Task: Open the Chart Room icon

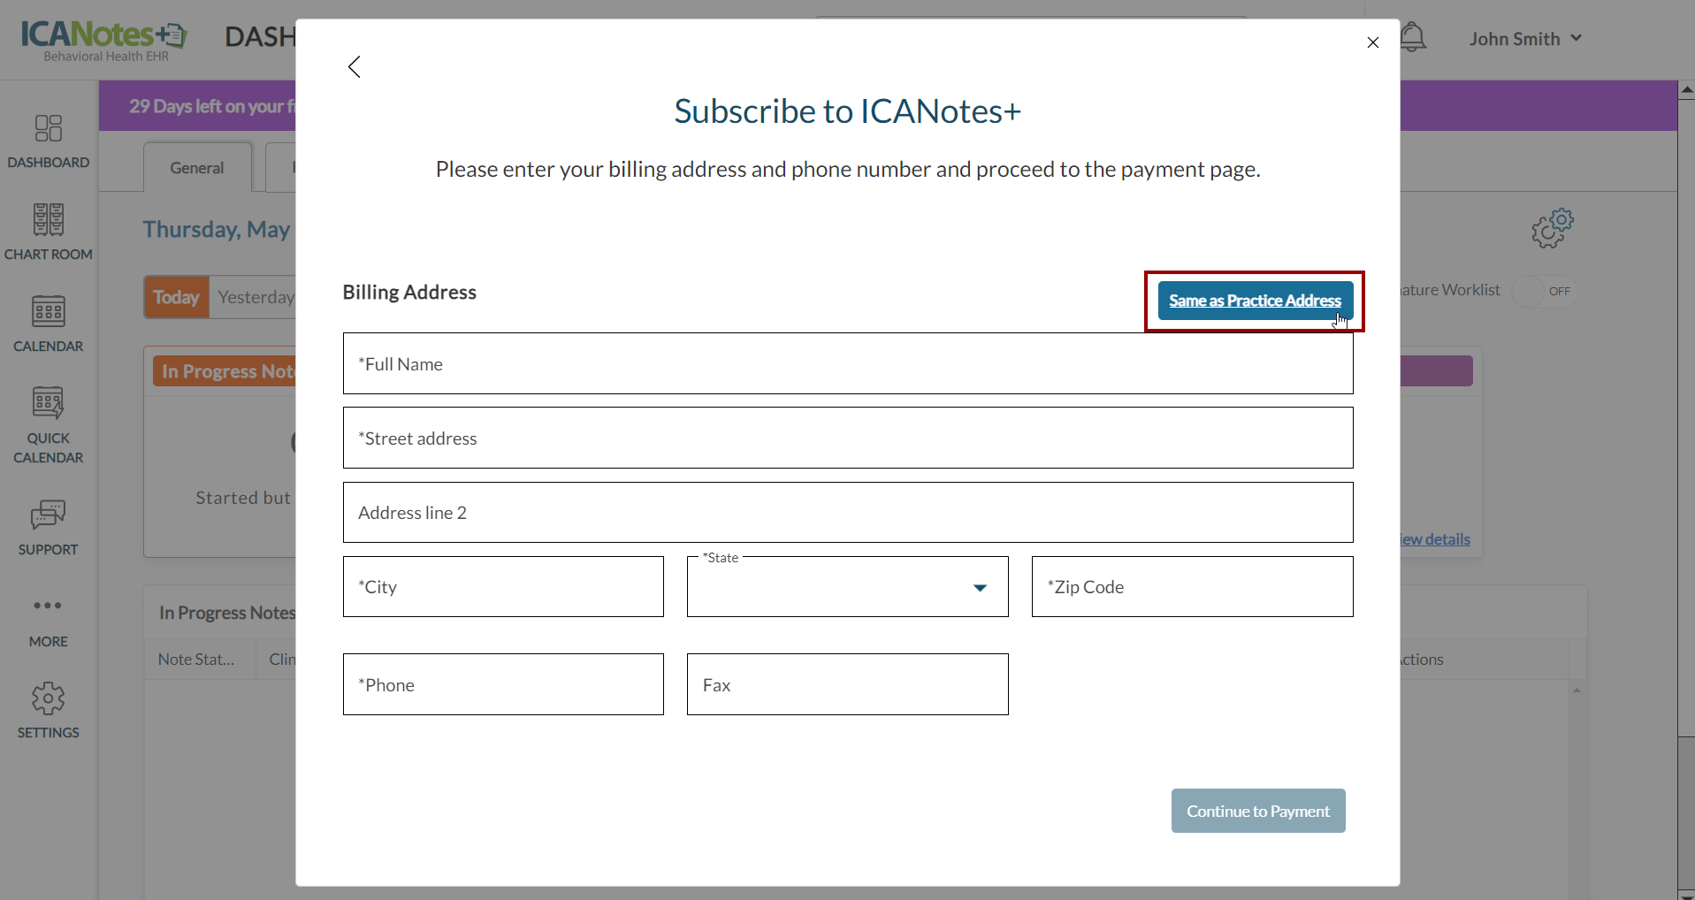Action: coord(49,220)
